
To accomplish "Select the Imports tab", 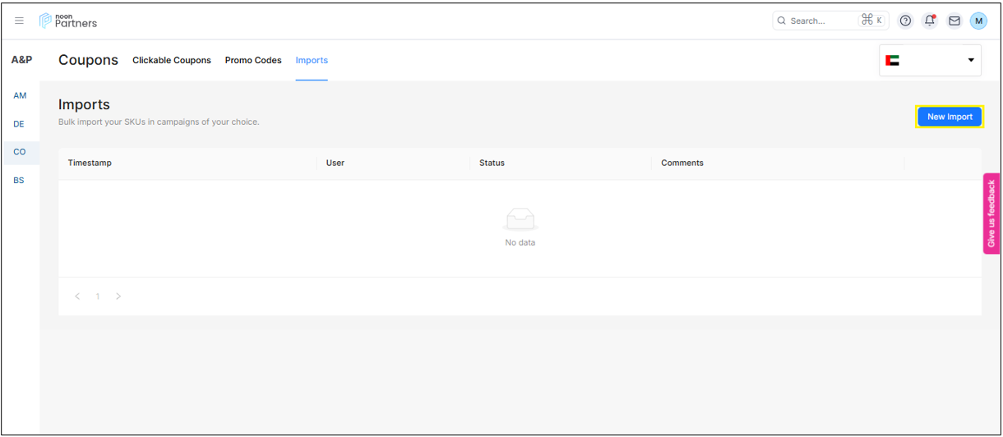I will (x=312, y=60).
